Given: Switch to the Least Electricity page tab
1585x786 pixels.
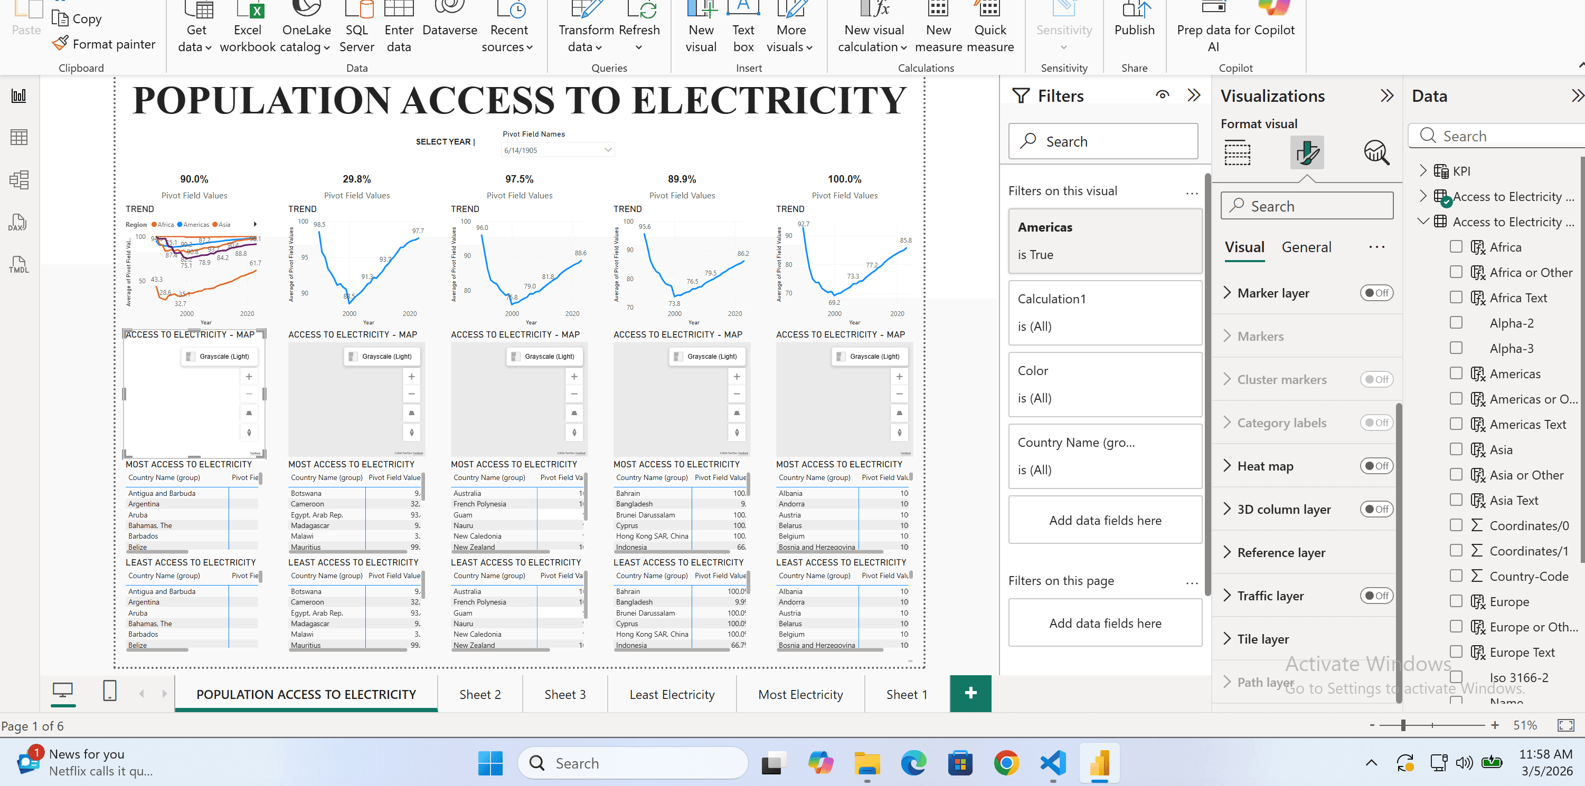Looking at the screenshot, I should pyautogui.click(x=671, y=694).
